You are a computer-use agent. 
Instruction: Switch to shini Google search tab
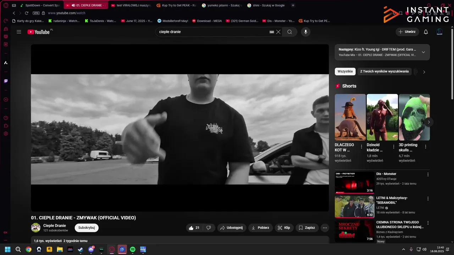coord(267,5)
